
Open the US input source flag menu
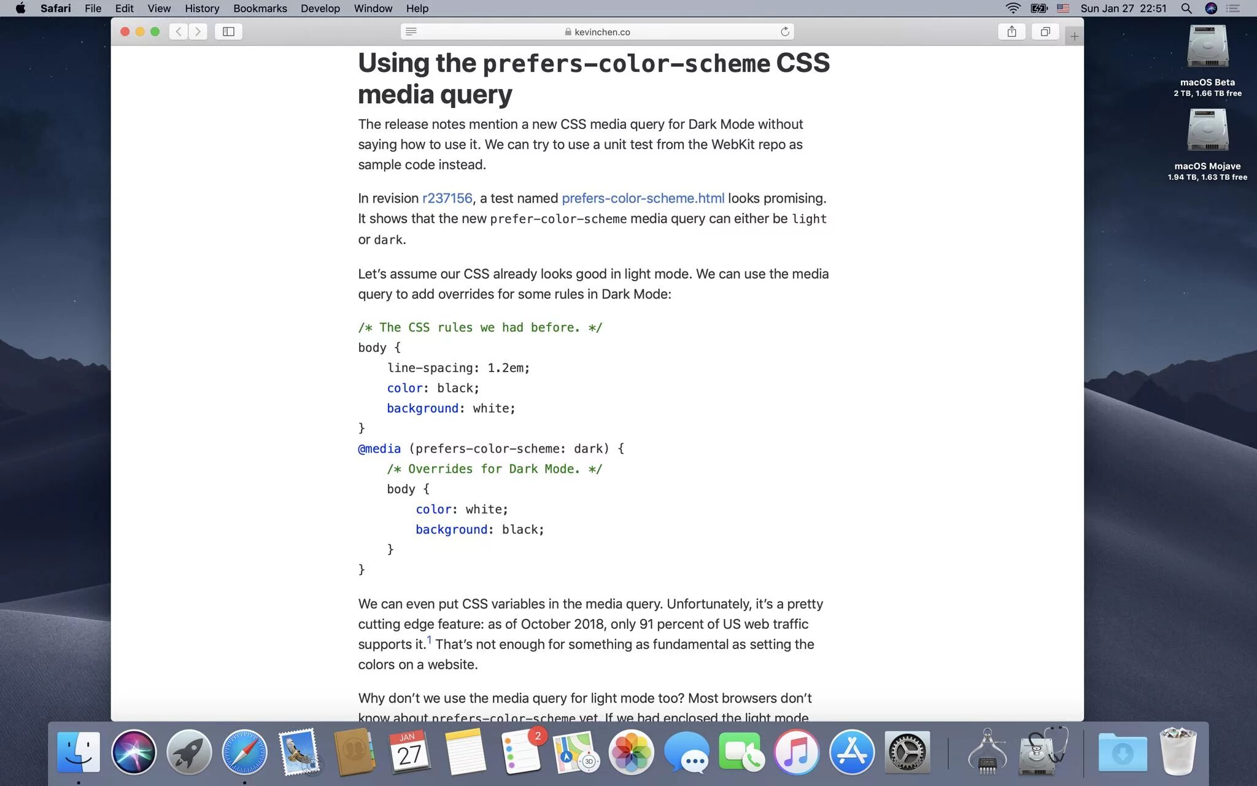coord(1063,9)
